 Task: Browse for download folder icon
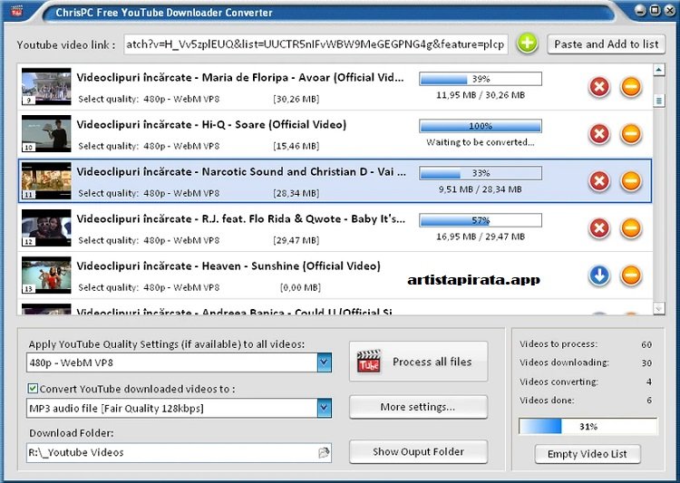(x=324, y=453)
